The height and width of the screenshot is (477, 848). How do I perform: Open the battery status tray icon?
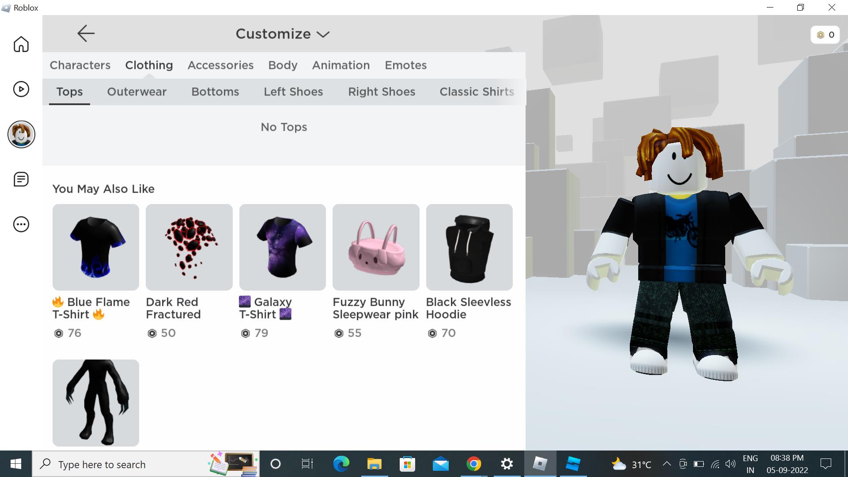click(699, 464)
